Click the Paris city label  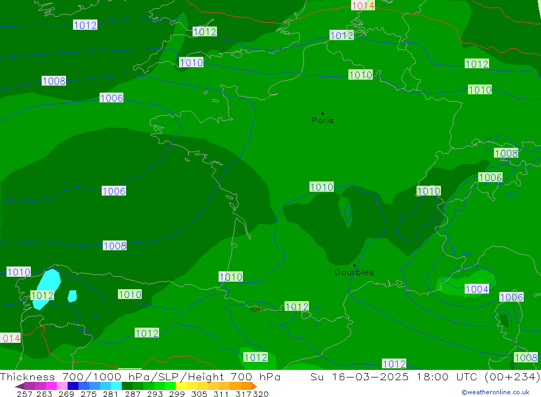pyautogui.click(x=322, y=120)
